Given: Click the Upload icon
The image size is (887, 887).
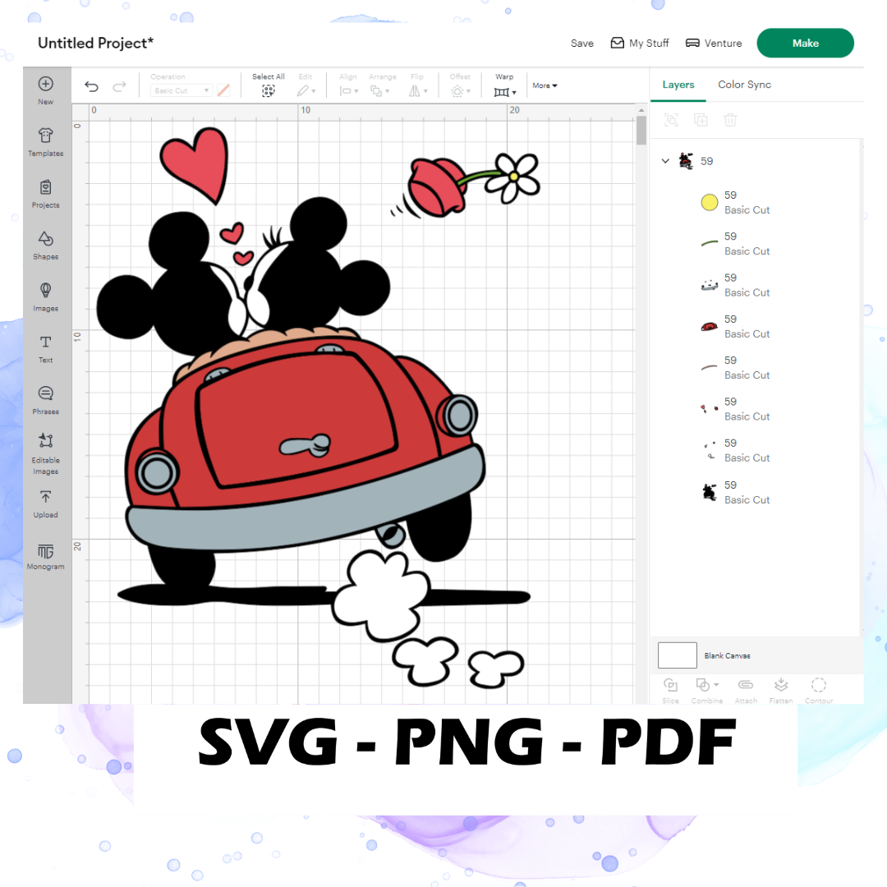Looking at the screenshot, I should point(46,497).
